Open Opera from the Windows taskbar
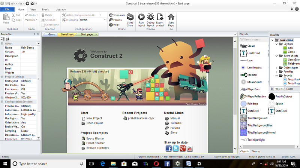Viewport: 300px width, 168px height. point(156,164)
